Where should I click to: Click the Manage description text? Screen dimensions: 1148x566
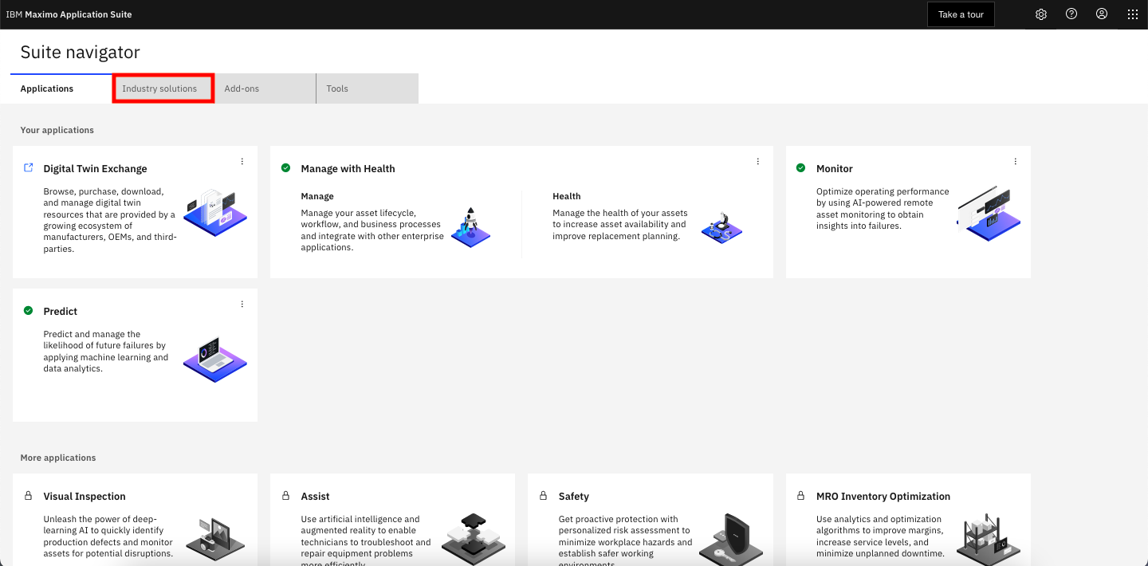click(x=372, y=230)
